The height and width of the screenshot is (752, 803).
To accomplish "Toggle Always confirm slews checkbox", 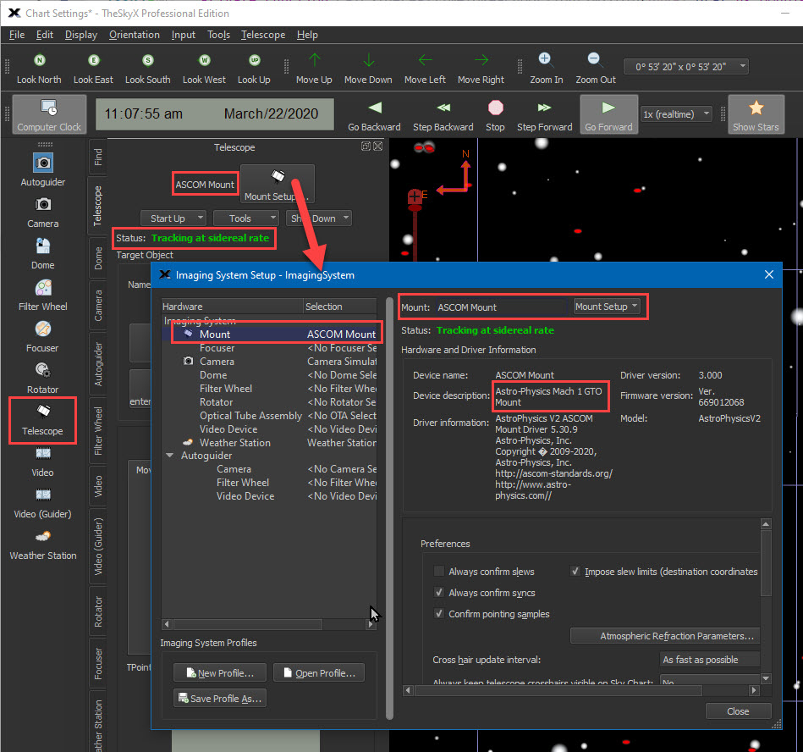I will coord(439,572).
